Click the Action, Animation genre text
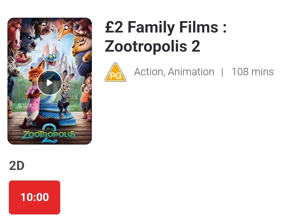This screenshot has width=301, height=217. coord(174,72)
